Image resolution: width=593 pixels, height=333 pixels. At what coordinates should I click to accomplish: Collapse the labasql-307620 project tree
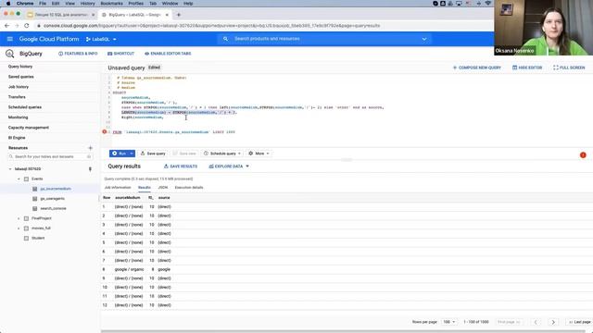(x=10, y=169)
